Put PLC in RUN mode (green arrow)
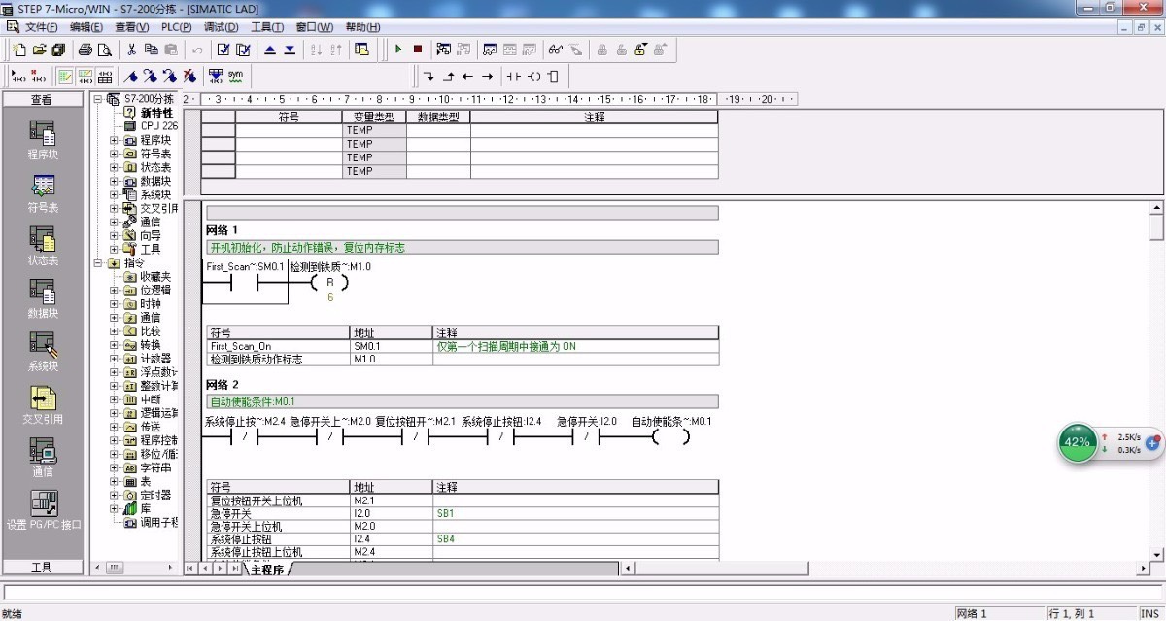Screen dimensions: 1166x621 pos(397,50)
